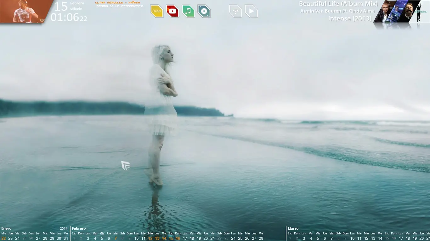Click the note Semana de la Independencia

coord(120,6)
